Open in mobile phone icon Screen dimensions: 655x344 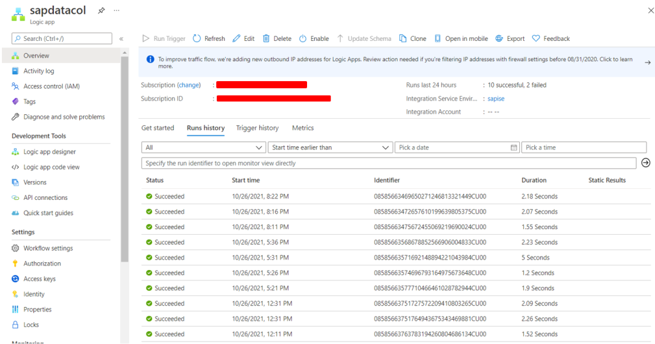[438, 38]
